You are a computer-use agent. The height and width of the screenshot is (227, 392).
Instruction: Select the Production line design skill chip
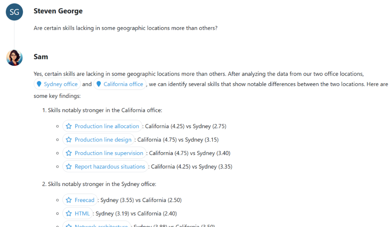tap(103, 140)
